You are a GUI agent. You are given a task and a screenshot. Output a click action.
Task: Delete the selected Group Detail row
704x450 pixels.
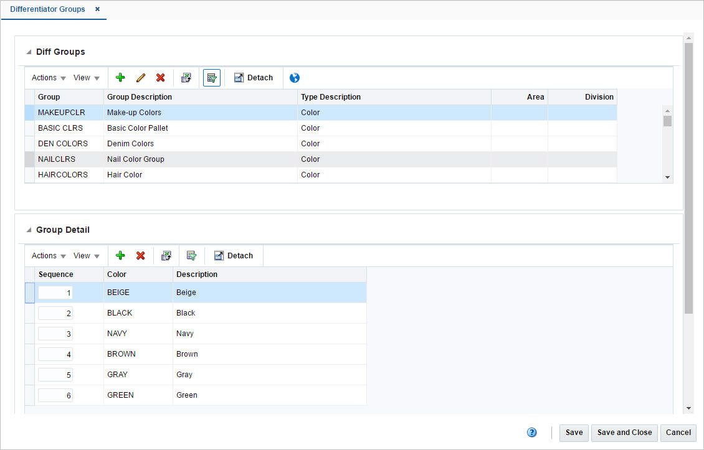(140, 255)
